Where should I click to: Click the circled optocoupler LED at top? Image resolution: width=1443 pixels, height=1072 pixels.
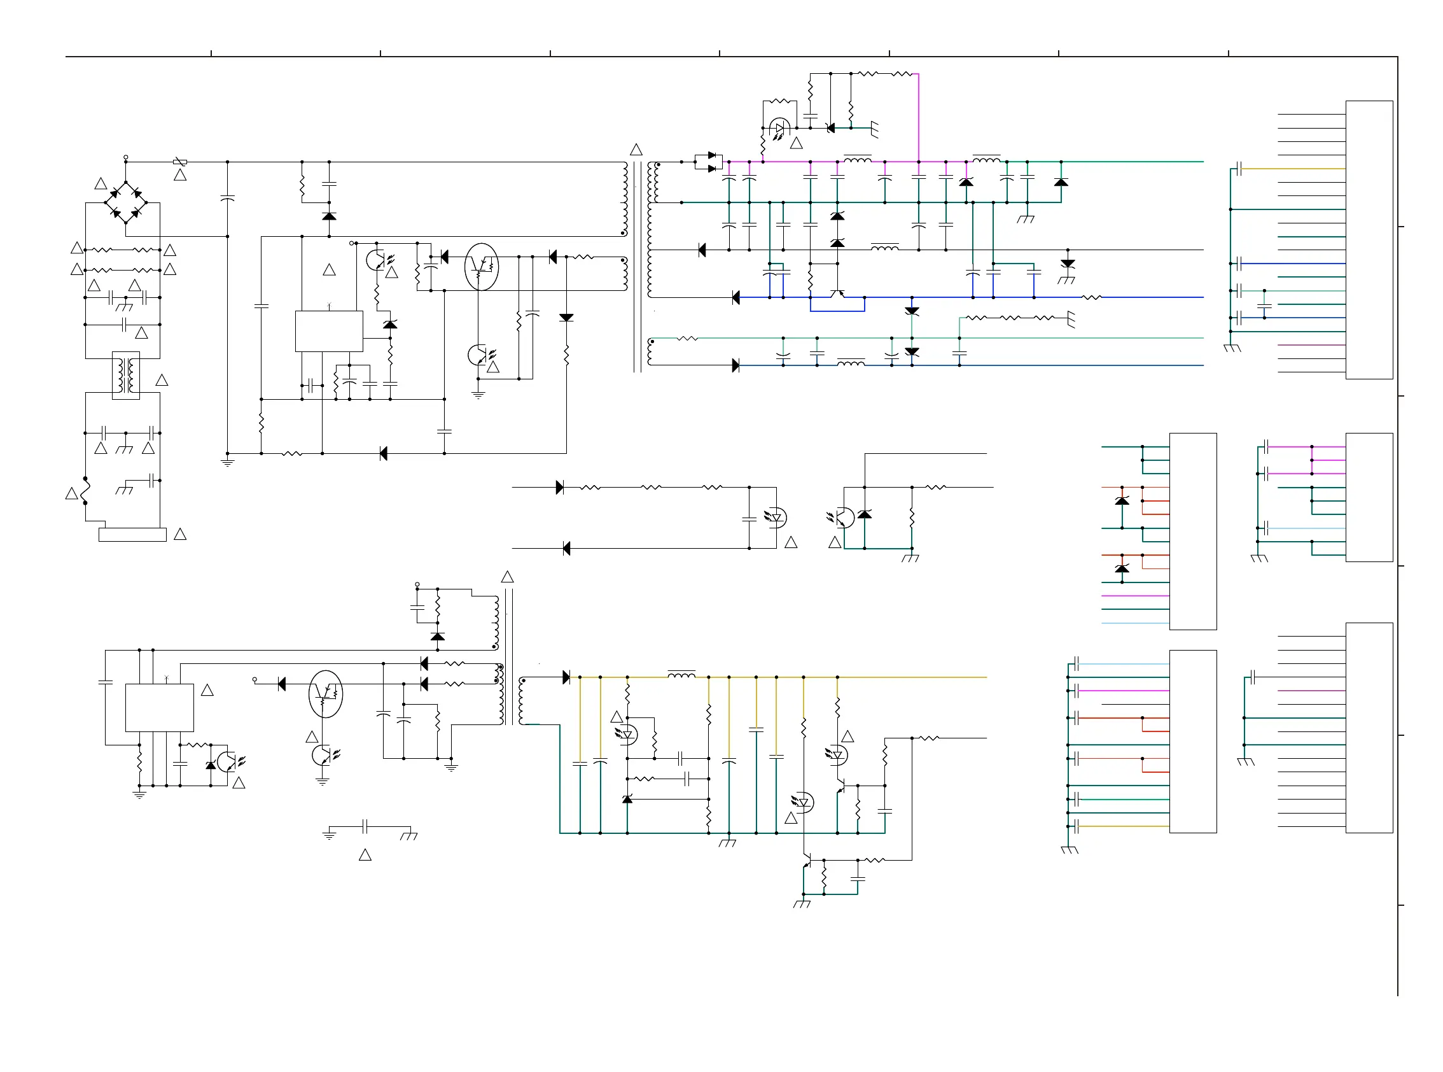tap(778, 128)
